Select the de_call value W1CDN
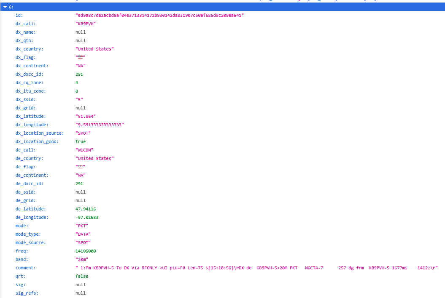This screenshot has width=445, height=298. coord(84,150)
